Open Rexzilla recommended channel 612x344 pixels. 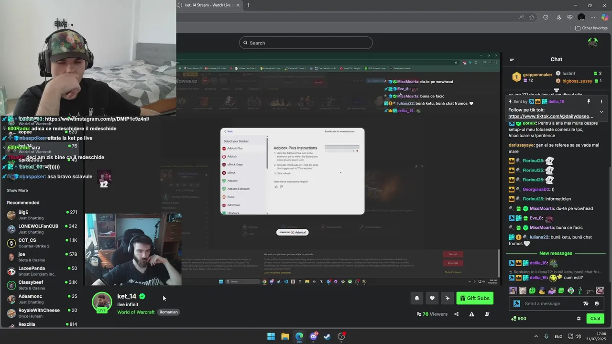point(42,324)
